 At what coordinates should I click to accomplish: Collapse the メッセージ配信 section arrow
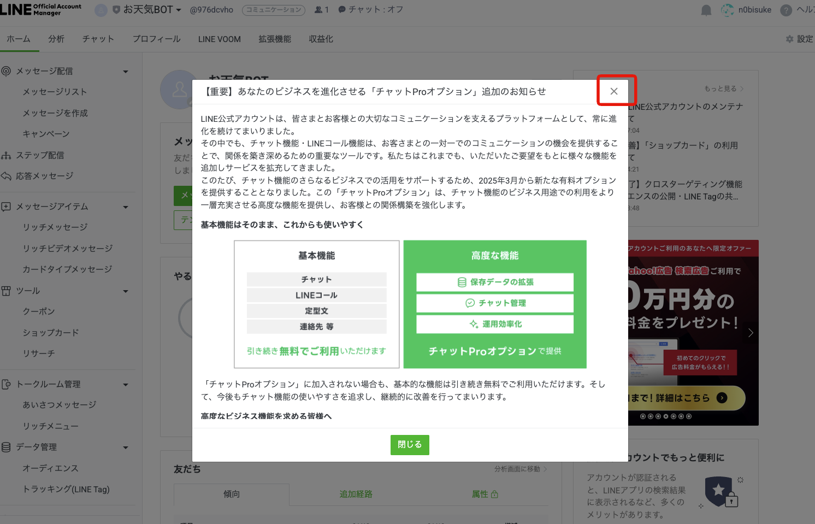tap(126, 72)
